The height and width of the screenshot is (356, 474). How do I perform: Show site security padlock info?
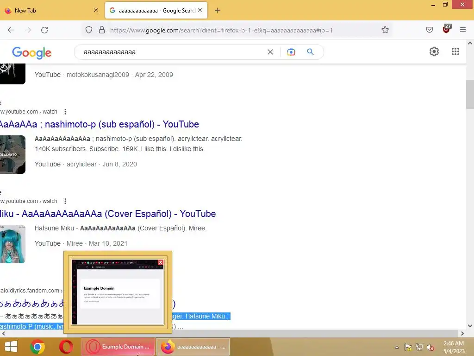pyautogui.click(x=102, y=30)
